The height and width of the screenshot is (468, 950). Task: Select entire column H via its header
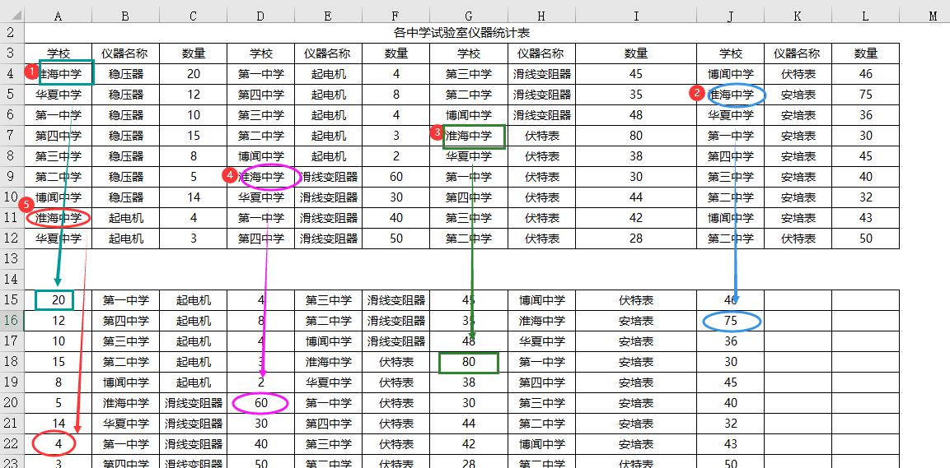click(x=541, y=16)
